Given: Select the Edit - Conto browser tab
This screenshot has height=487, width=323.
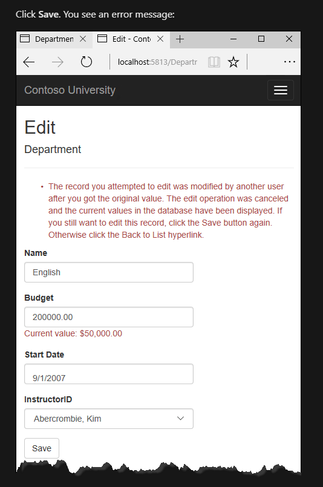Looking at the screenshot, I should tap(125, 39).
